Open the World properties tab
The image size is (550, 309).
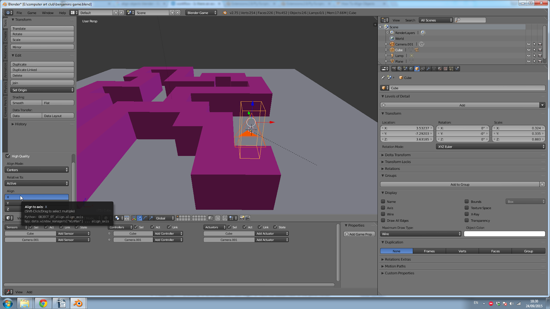[410, 69]
